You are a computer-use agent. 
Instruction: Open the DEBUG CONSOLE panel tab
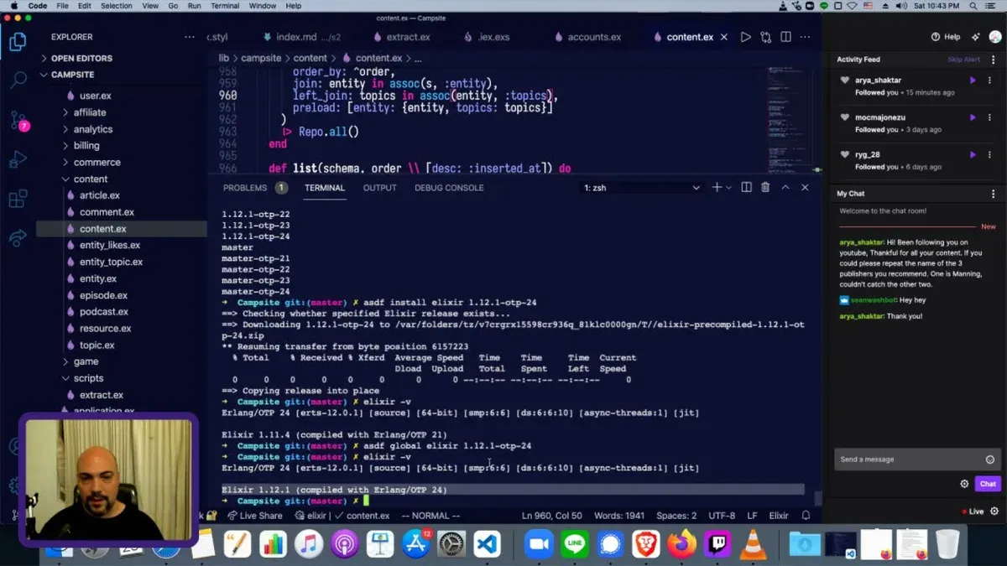coord(449,188)
